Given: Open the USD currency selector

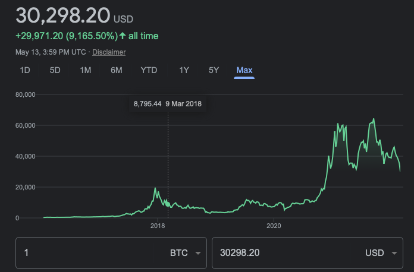Looking at the screenshot, I should [x=381, y=253].
